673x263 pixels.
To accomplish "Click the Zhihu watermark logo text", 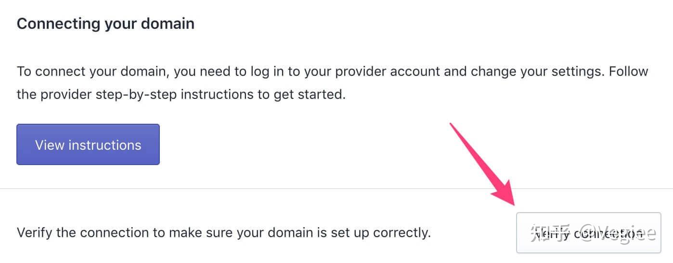I will 550,234.
